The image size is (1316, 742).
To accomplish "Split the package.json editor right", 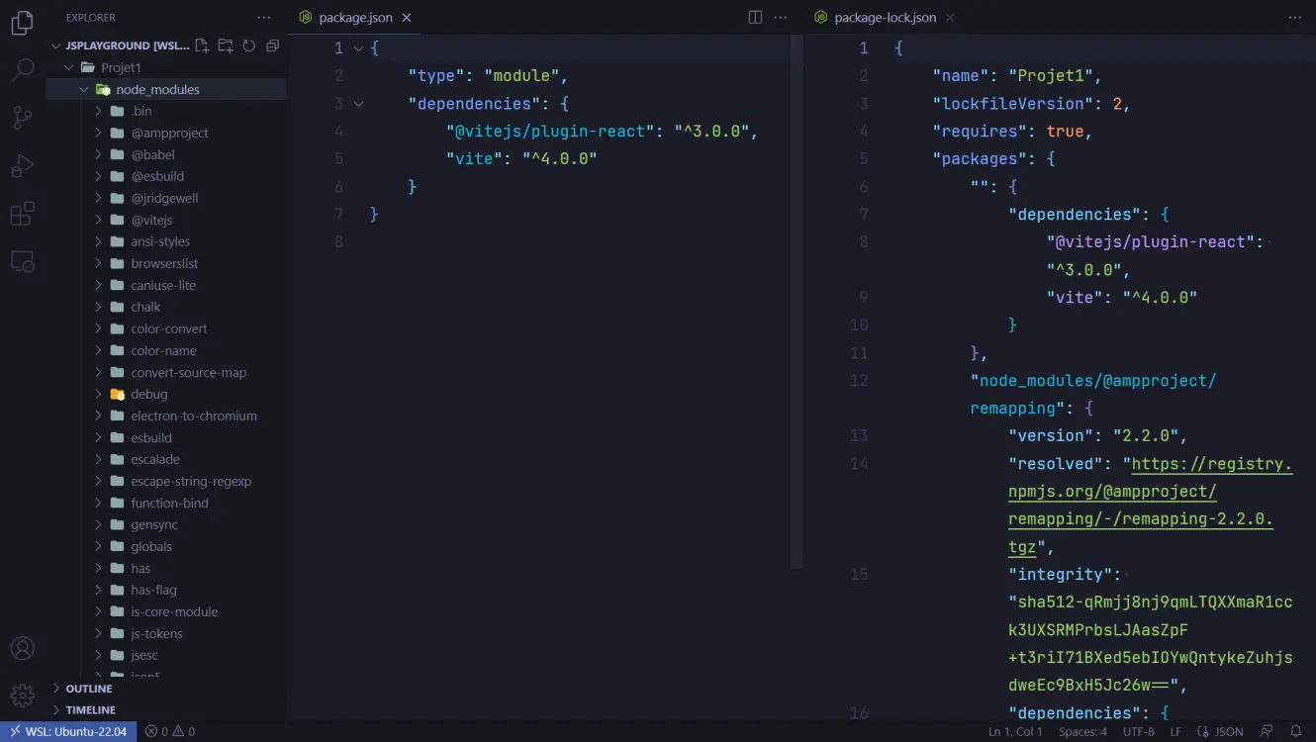I will [x=755, y=18].
